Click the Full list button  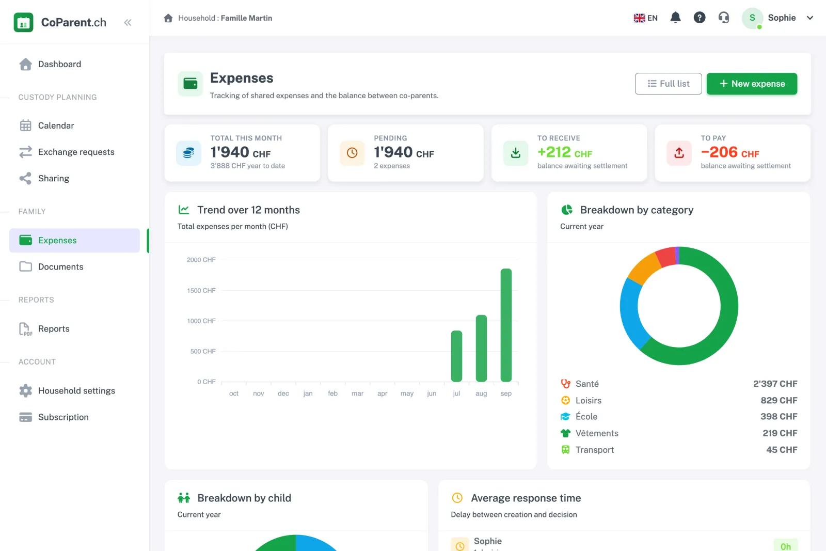[668, 84]
